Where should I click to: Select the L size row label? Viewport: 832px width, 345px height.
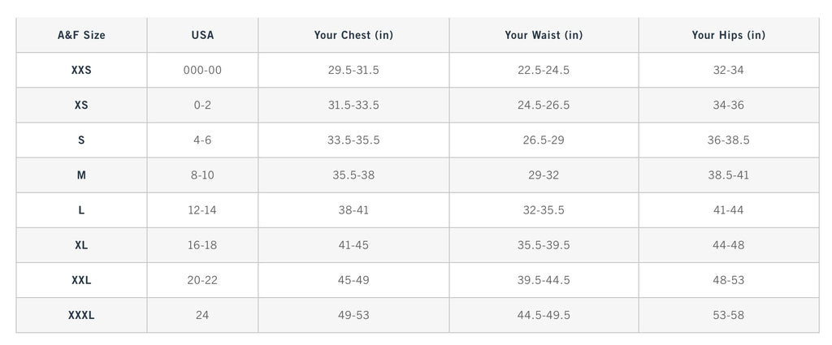[81, 210]
